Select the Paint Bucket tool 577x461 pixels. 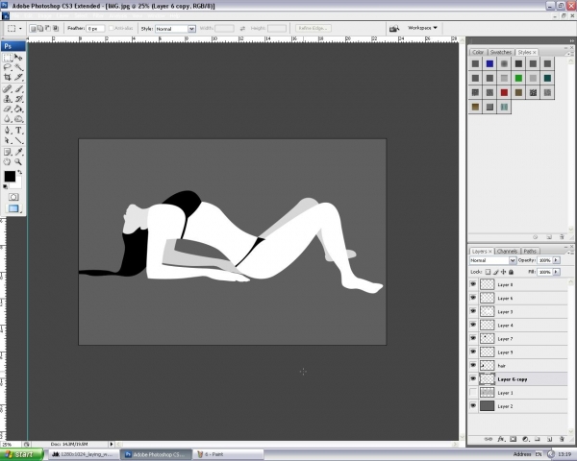(x=18, y=109)
